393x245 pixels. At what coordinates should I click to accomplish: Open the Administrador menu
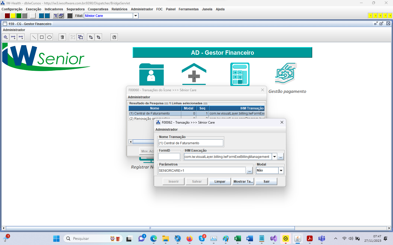[x=142, y=9]
